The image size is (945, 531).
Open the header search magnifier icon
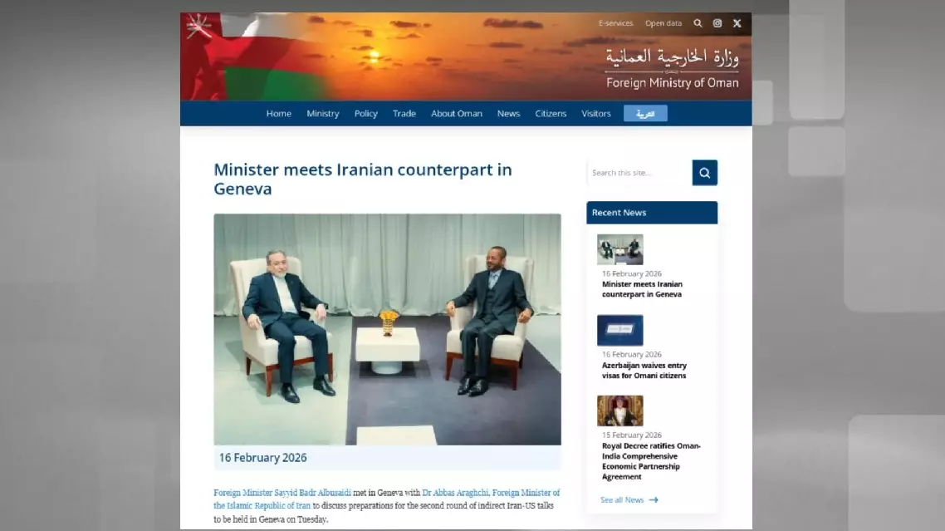tap(698, 23)
